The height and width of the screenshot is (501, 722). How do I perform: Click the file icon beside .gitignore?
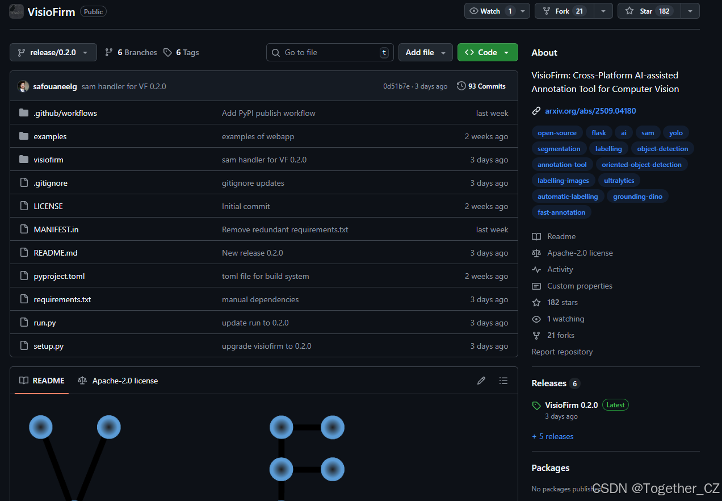tap(24, 183)
